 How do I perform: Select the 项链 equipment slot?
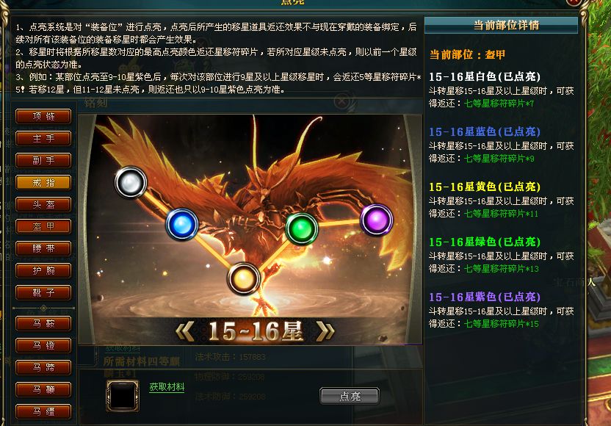(43, 116)
